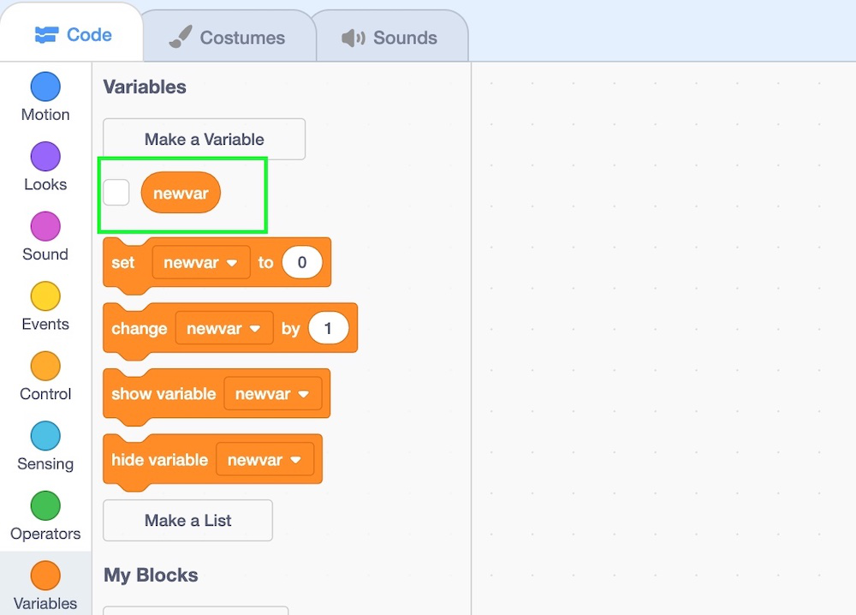
Task: Click the 'change' label on the change block
Action: (140, 329)
